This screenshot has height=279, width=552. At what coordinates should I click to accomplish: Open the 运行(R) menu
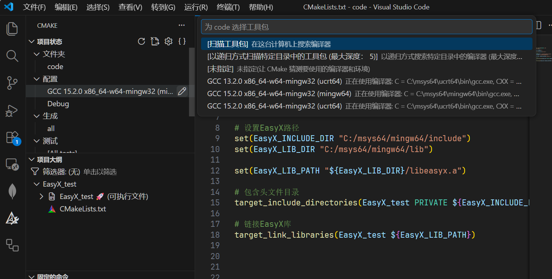point(196,7)
